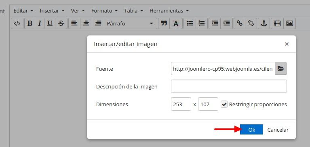Open the Párrafo format dropdown
This screenshot has width=310, height=147.
tap(130, 23)
